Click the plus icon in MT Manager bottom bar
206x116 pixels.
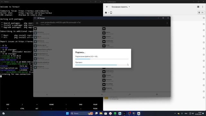click(102, 94)
